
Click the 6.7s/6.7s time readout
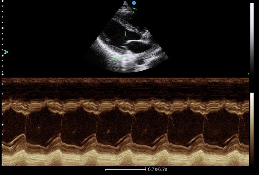coord(158,169)
